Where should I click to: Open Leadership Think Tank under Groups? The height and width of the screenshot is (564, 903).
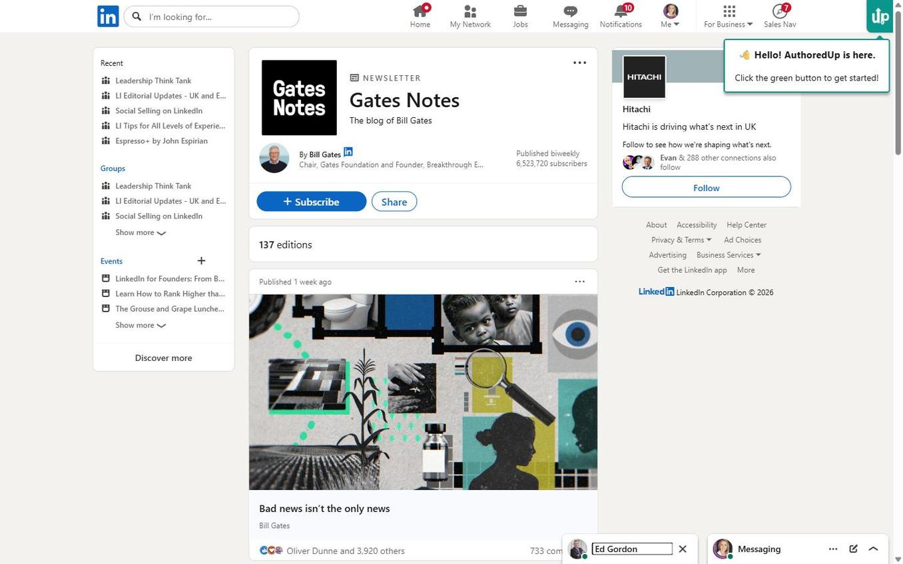click(x=153, y=186)
